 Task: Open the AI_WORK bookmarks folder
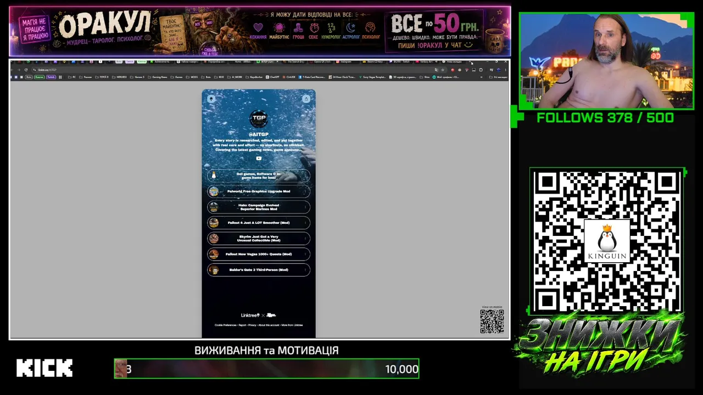(235, 77)
